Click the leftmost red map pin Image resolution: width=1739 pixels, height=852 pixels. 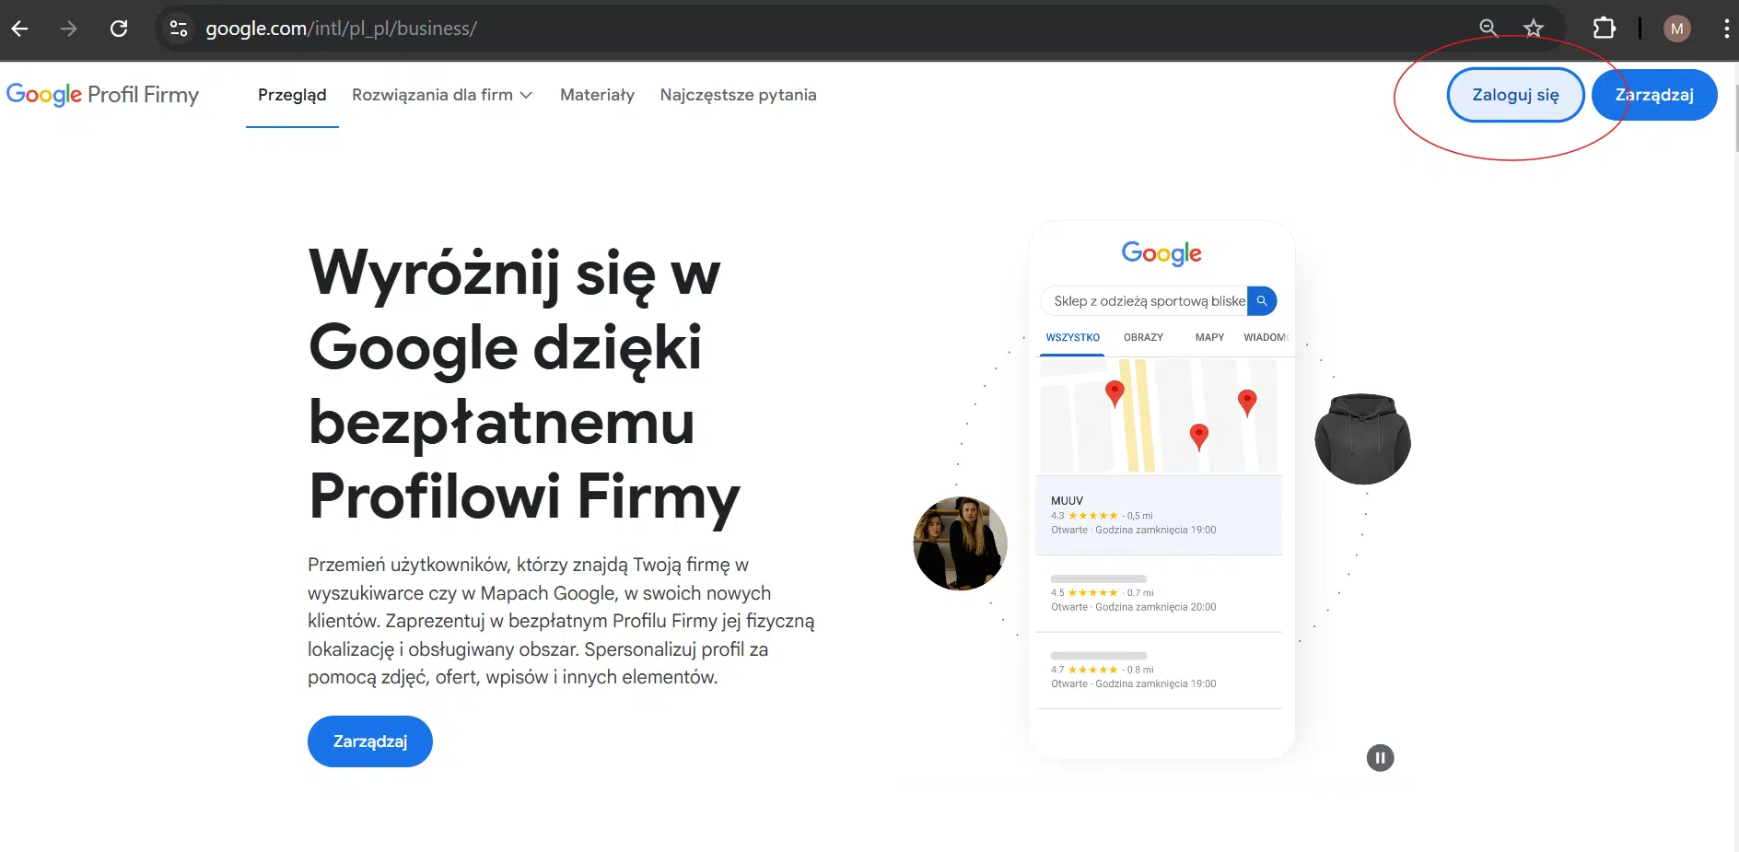pyautogui.click(x=1115, y=393)
